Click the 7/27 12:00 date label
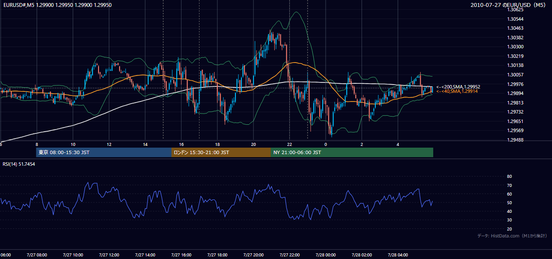This screenshot has height=259, width=552. click(109, 255)
